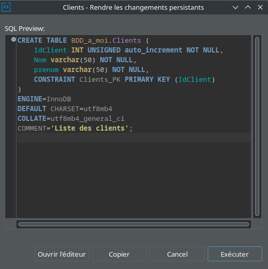Viewport: 268px width, 269px height.
Task: Click the 'ENGINE=InnoDB' line
Action: [44, 99]
